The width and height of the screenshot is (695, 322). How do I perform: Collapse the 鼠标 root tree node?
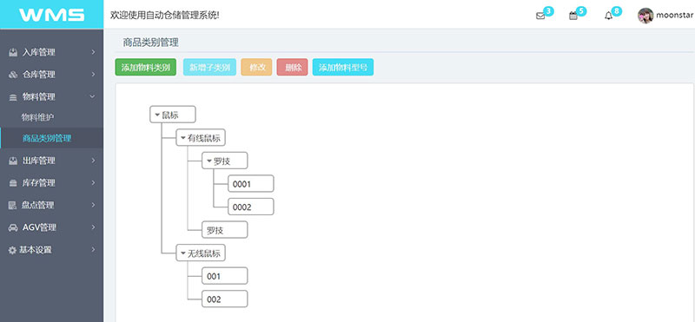pyautogui.click(x=157, y=115)
